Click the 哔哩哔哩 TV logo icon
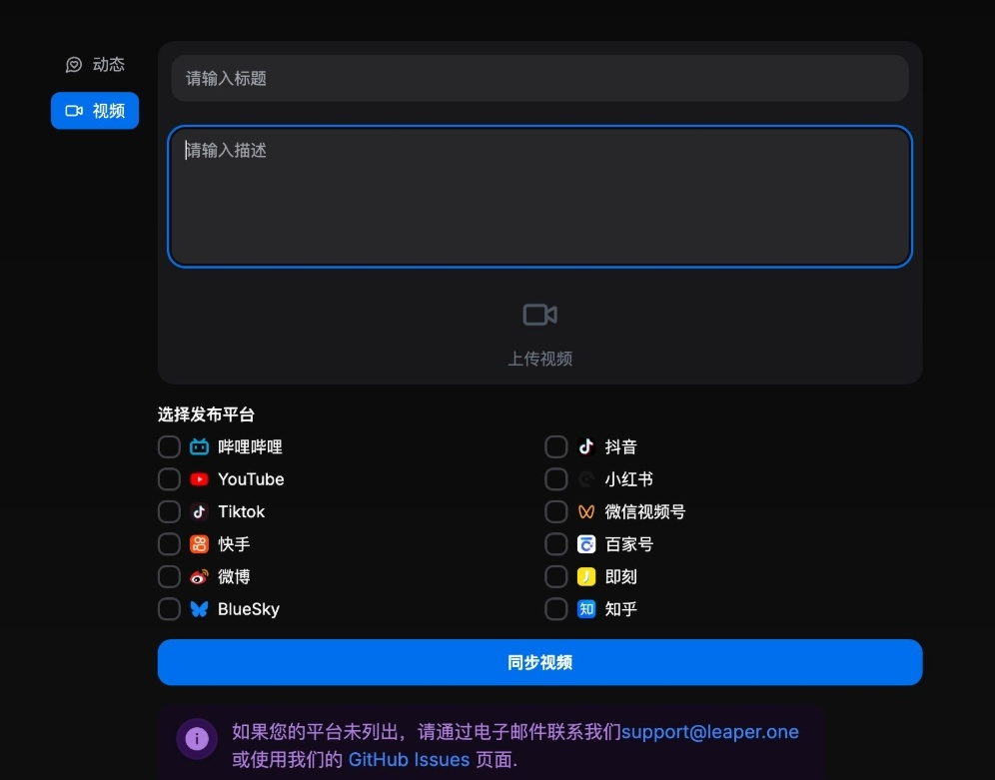The image size is (995, 780). pyautogui.click(x=199, y=447)
